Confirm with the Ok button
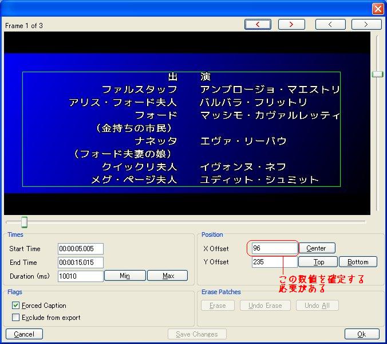Image resolution: width=387 pixels, height=344 pixels. pos(362,334)
